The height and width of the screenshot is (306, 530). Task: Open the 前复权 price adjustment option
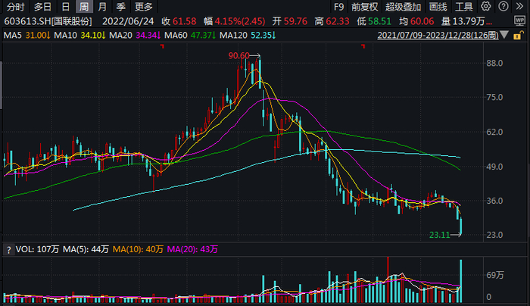364,7
